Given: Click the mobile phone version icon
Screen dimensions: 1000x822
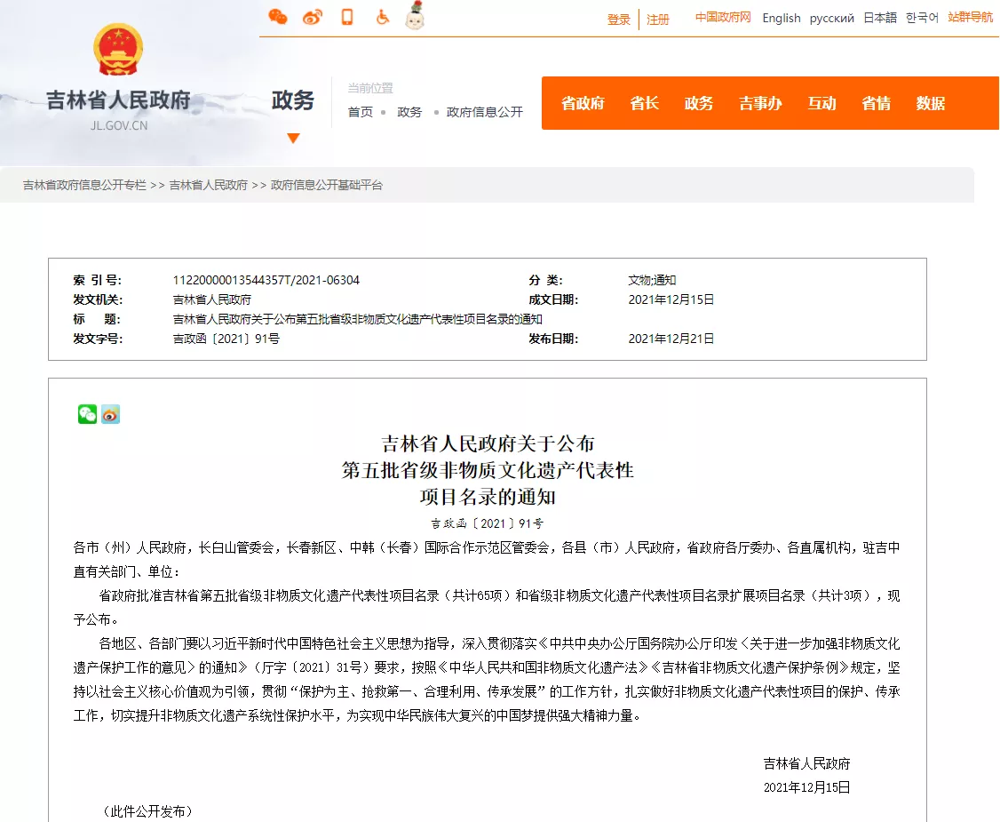Looking at the screenshot, I should [347, 17].
